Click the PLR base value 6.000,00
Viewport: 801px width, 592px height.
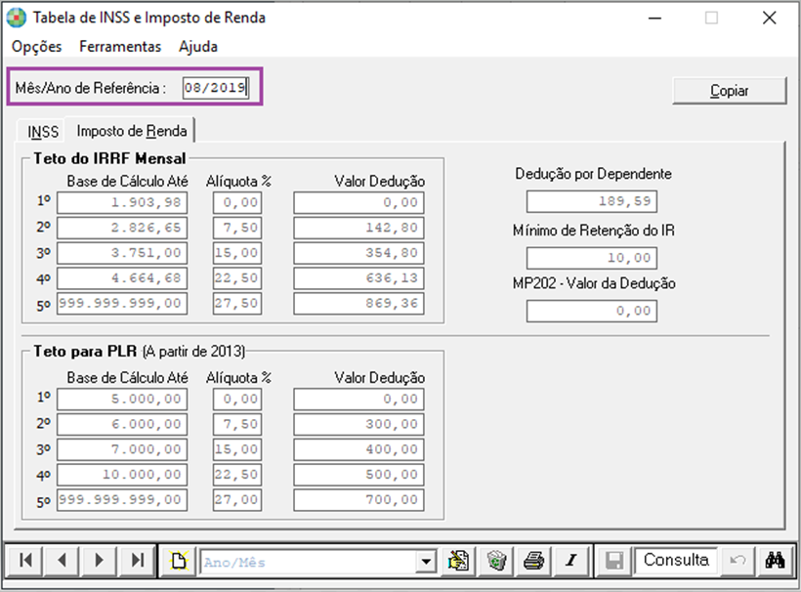(x=122, y=425)
